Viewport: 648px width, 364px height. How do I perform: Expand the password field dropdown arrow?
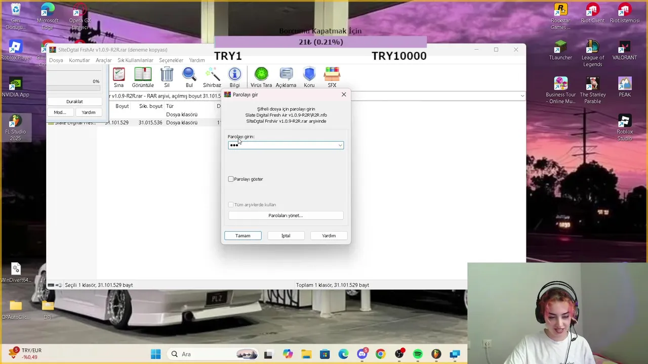tap(340, 145)
